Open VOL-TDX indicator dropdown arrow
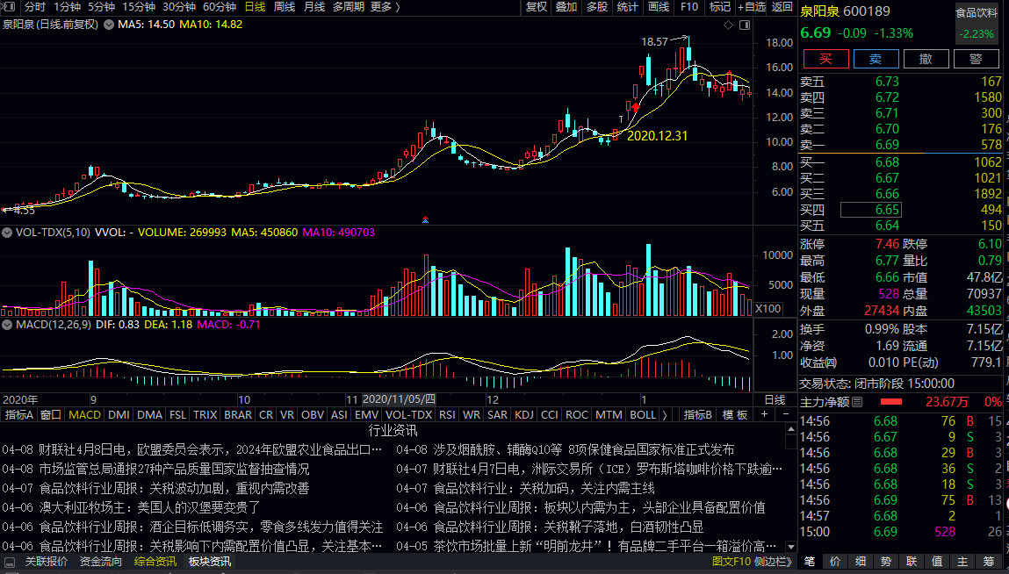 pos(7,233)
